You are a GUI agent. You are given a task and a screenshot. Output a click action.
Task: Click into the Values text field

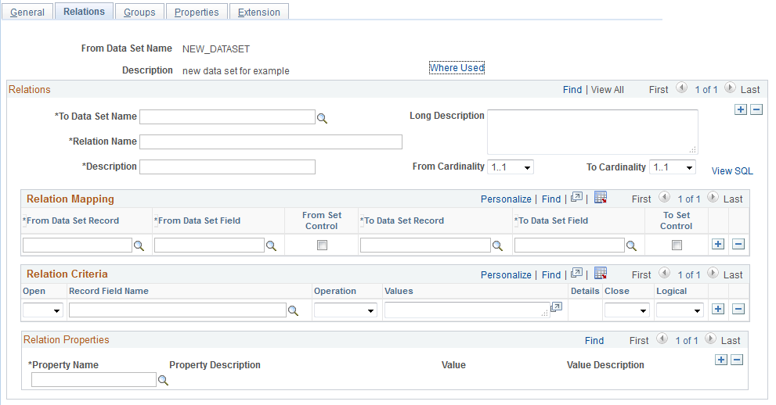click(467, 310)
